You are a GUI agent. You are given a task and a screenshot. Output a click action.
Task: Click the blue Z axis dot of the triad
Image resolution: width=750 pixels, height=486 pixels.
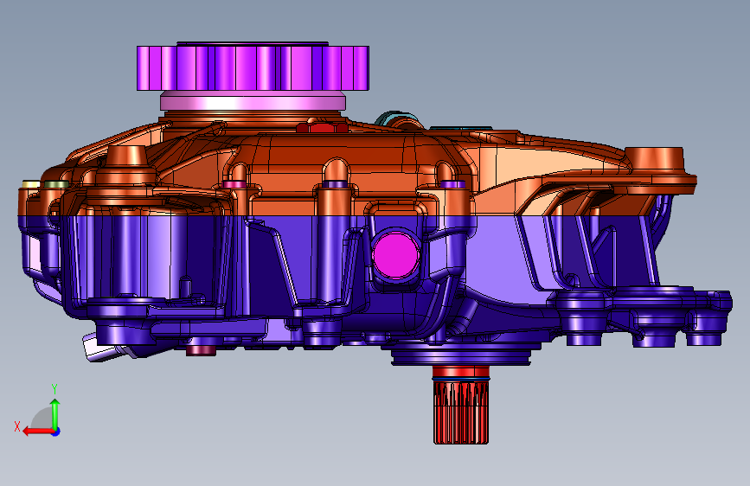point(56,432)
